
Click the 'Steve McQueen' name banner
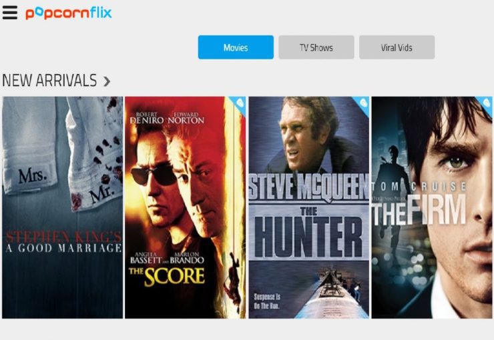pos(308,187)
